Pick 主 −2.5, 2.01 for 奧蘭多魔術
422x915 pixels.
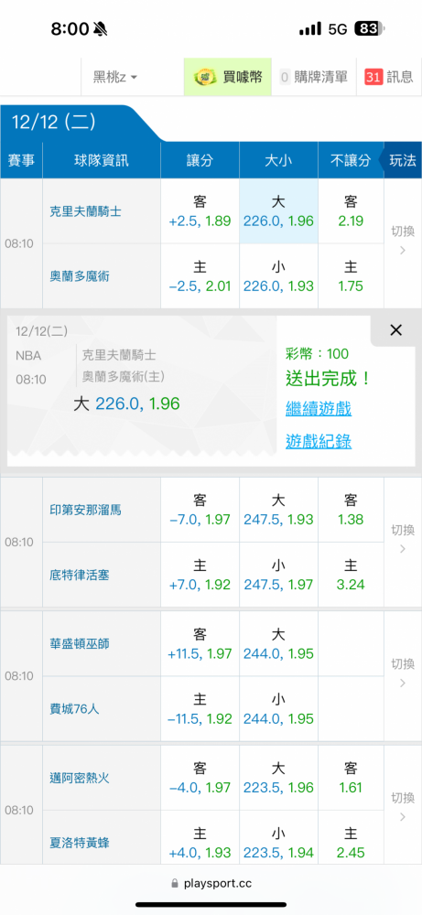[200, 276]
